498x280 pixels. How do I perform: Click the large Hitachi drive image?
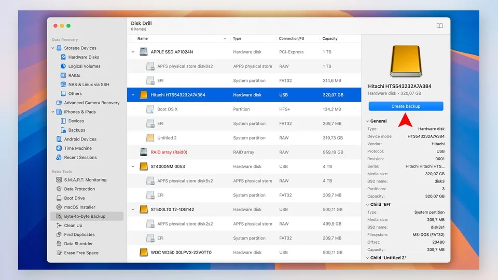406,61
